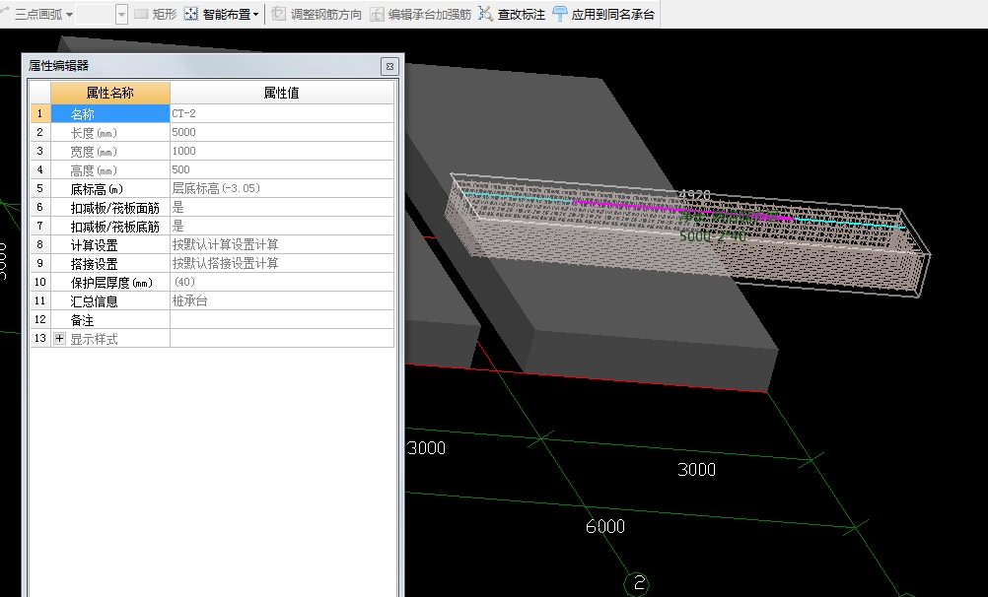
Task: Click the empty 备注 value cell
Action: (x=282, y=319)
